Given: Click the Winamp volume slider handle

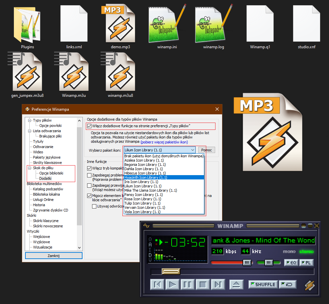Looking at the screenshot, I should (247, 262).
